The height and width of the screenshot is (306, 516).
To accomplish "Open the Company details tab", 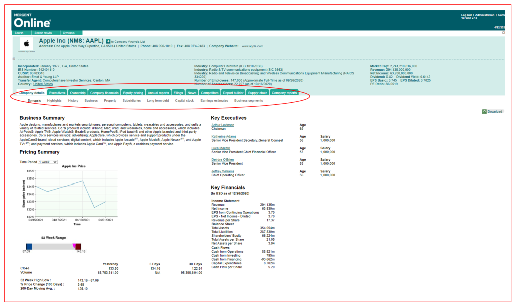I will point(31,93).
